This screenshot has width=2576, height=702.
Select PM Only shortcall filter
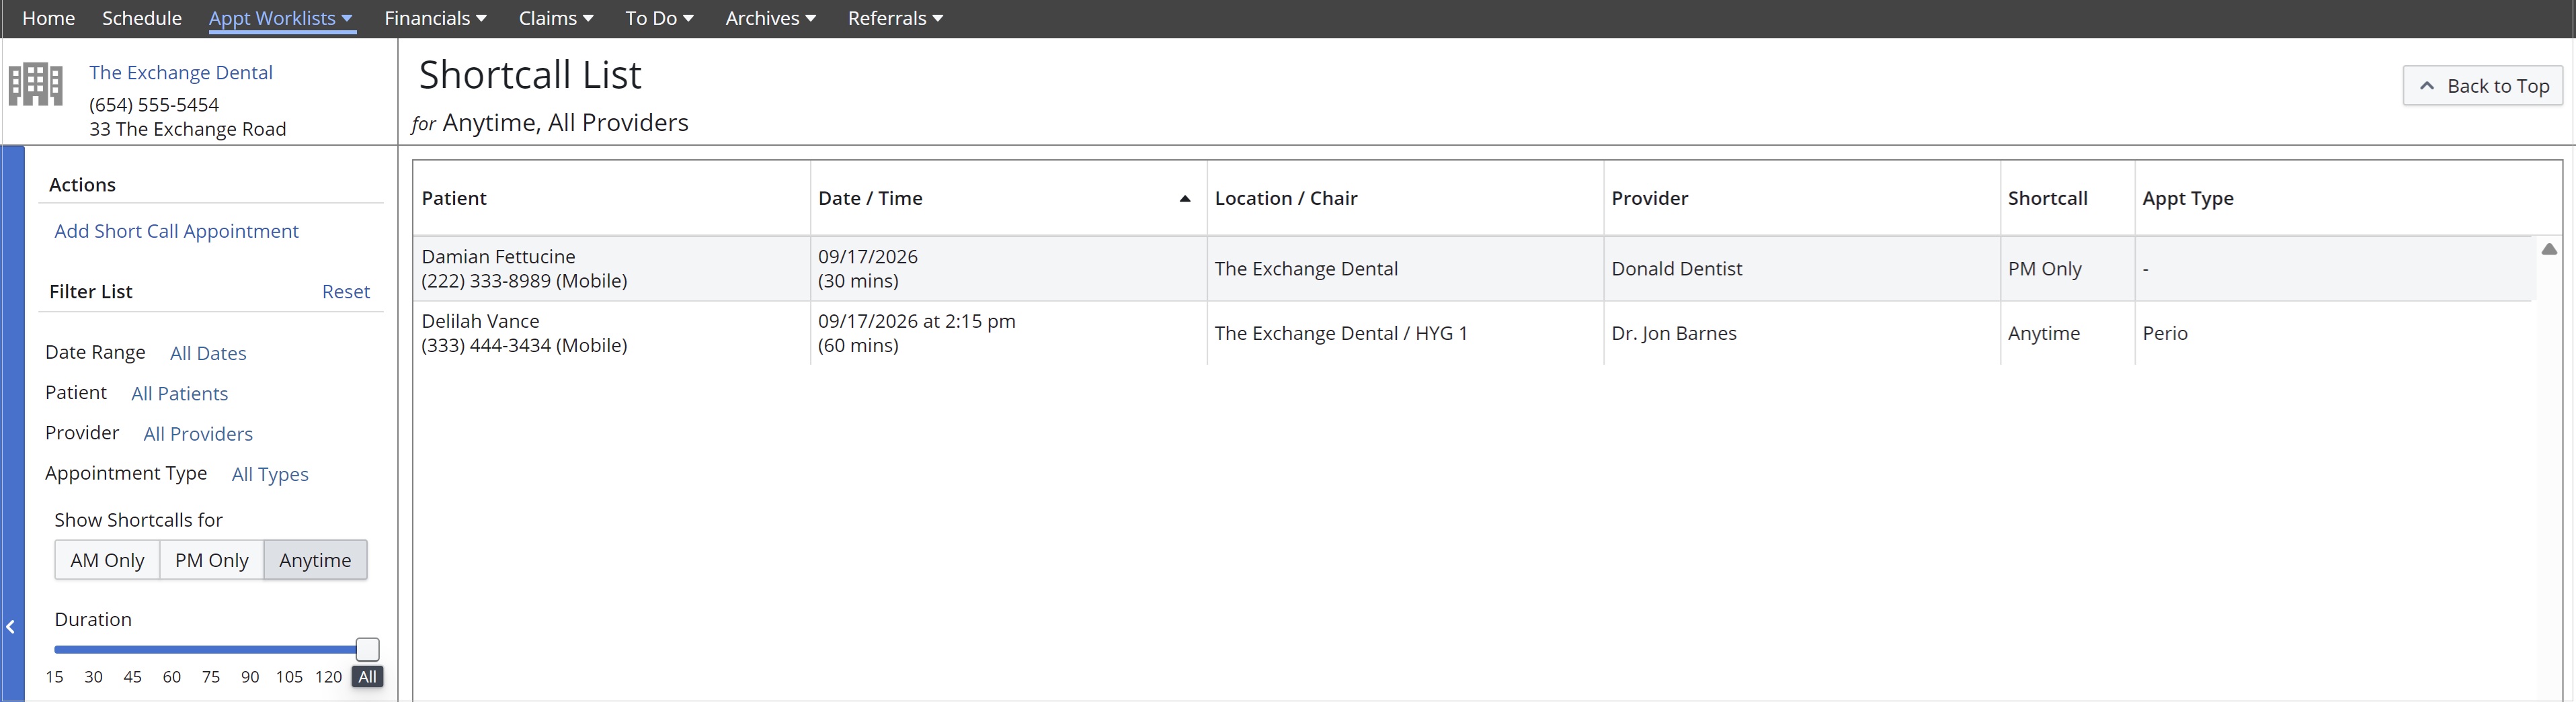point(212,560)
